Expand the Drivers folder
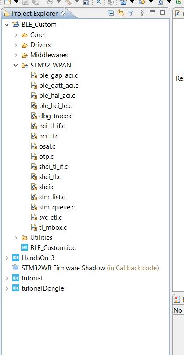Image resolution: width=184 pixels, height=355 pixels. 16,45
